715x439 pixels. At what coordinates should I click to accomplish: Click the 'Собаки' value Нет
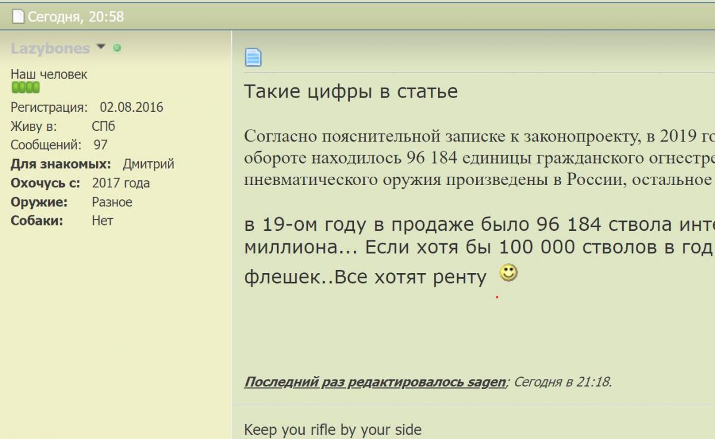coord(102,221)
